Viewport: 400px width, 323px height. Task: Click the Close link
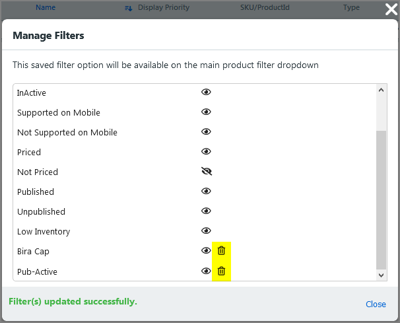click(376, 304)
